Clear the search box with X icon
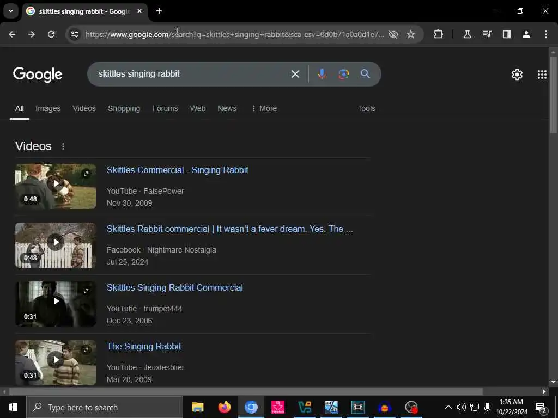 pos(295,74)
